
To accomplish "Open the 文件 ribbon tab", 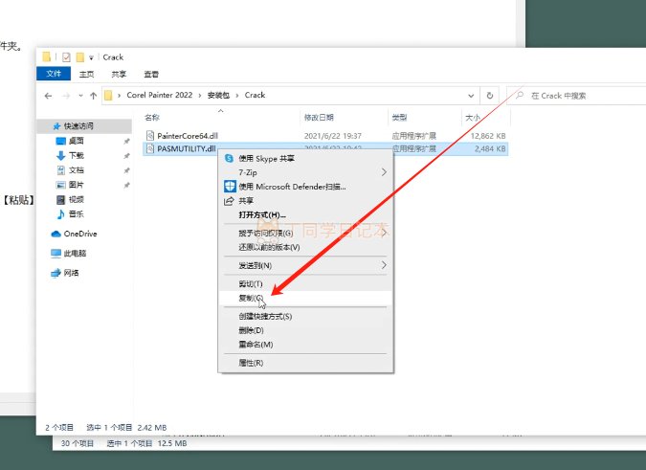I will 54,74.
